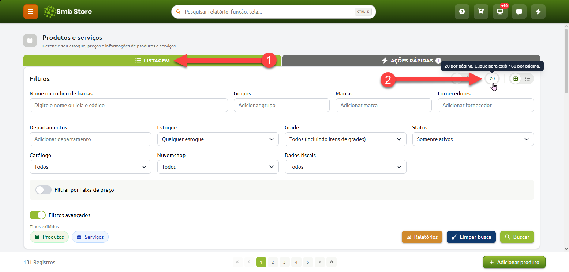Viewport: 569px width, 272px height.
Task: Change items per page from 20
Action: (x=492, y=78)
